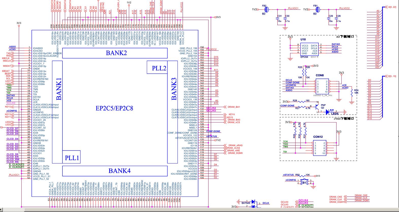
Task: Click the "CLCD_D7" net label
Action: [x=12, y=129]
